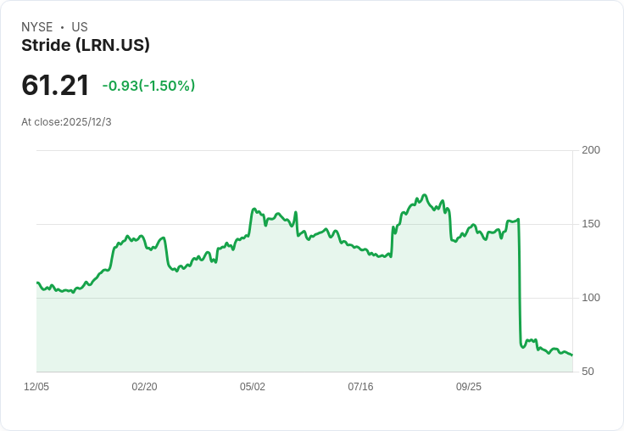The image size is (624, 431).
Task: Select the -0.93(-1.50%) price change text
Action: 148,86
